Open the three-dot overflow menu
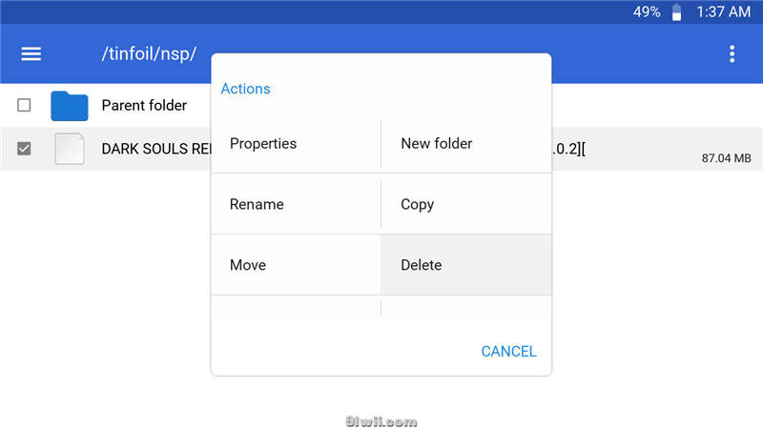 click(732, 53)
